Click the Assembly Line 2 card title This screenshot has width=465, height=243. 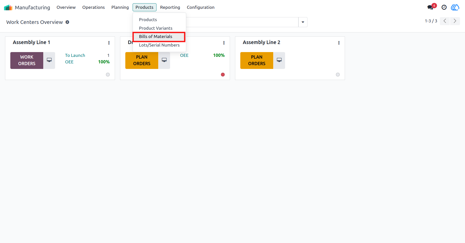pyautogui.click(x=261, y=43)
